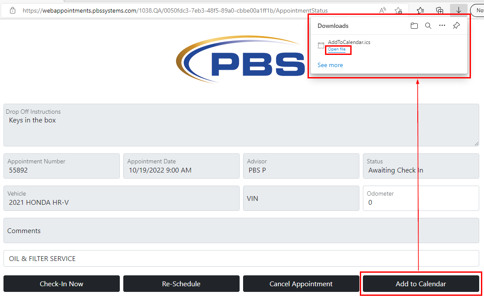Click the PBS logo
Image resolution: width=484 pixels, height=298 pixels.
241,59
